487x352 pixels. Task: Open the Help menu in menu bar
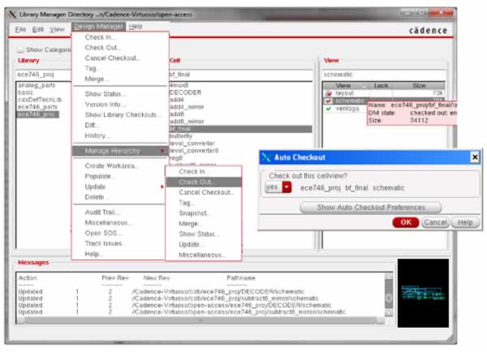pos(136,27)
